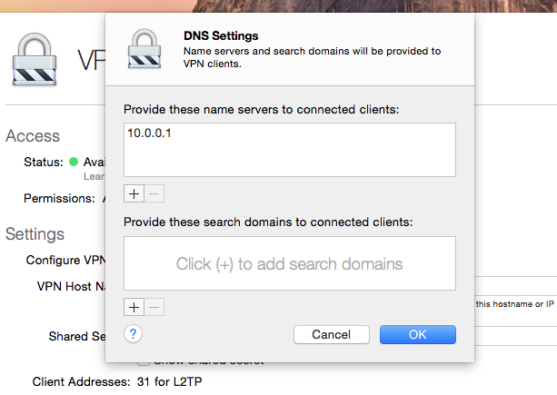Click the Settings section heading
Image resolution: width=557 pixels, height=395 pixels.
[35, 234]
